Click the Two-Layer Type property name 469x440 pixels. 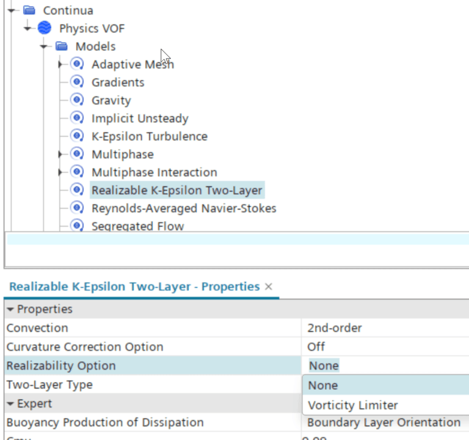pos(49,384)
